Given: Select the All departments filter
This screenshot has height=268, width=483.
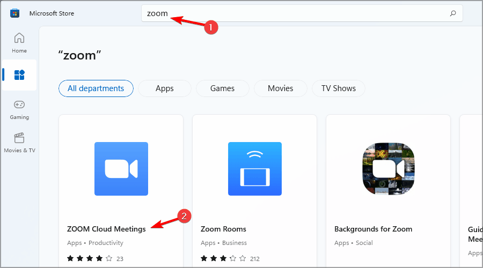Looking at the screenshot, I should pyautogui.click(x=96, y=88).
